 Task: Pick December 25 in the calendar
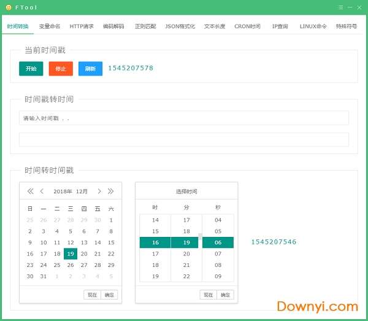coord(57,265)
